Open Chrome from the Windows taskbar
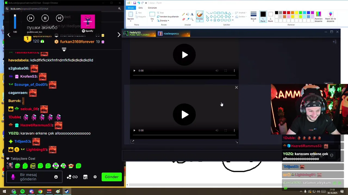This screenshot has height=195, width=348. tap(40, 191)
